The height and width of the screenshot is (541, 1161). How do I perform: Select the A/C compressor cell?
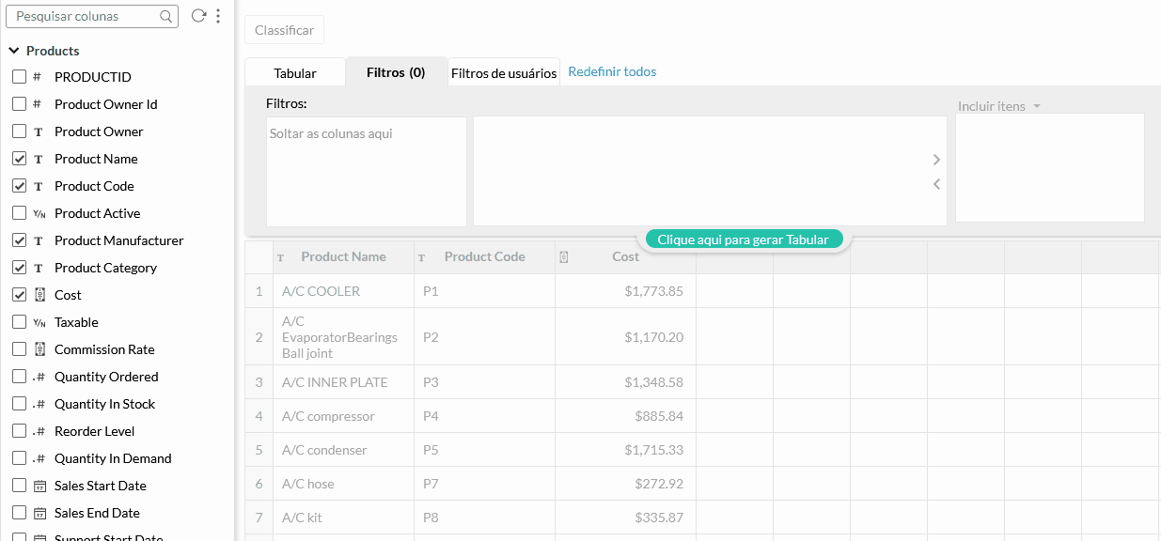tap(343, 416)
